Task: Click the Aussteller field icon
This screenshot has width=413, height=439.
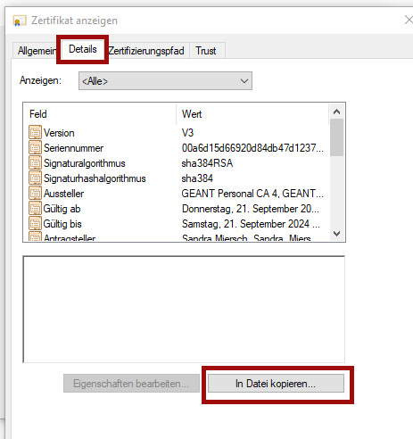Action: click(x=35, y=193)
